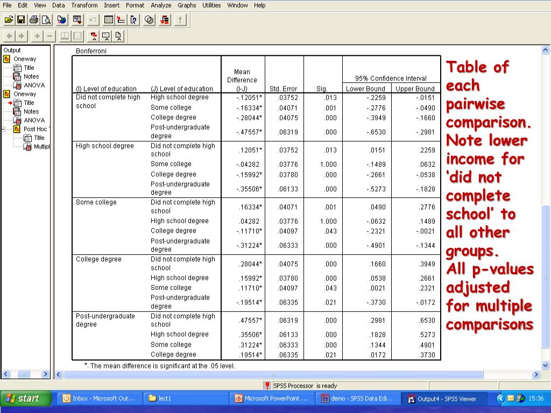
Task: Click mean difference cell -.47557*
Action: pos(249,132)
